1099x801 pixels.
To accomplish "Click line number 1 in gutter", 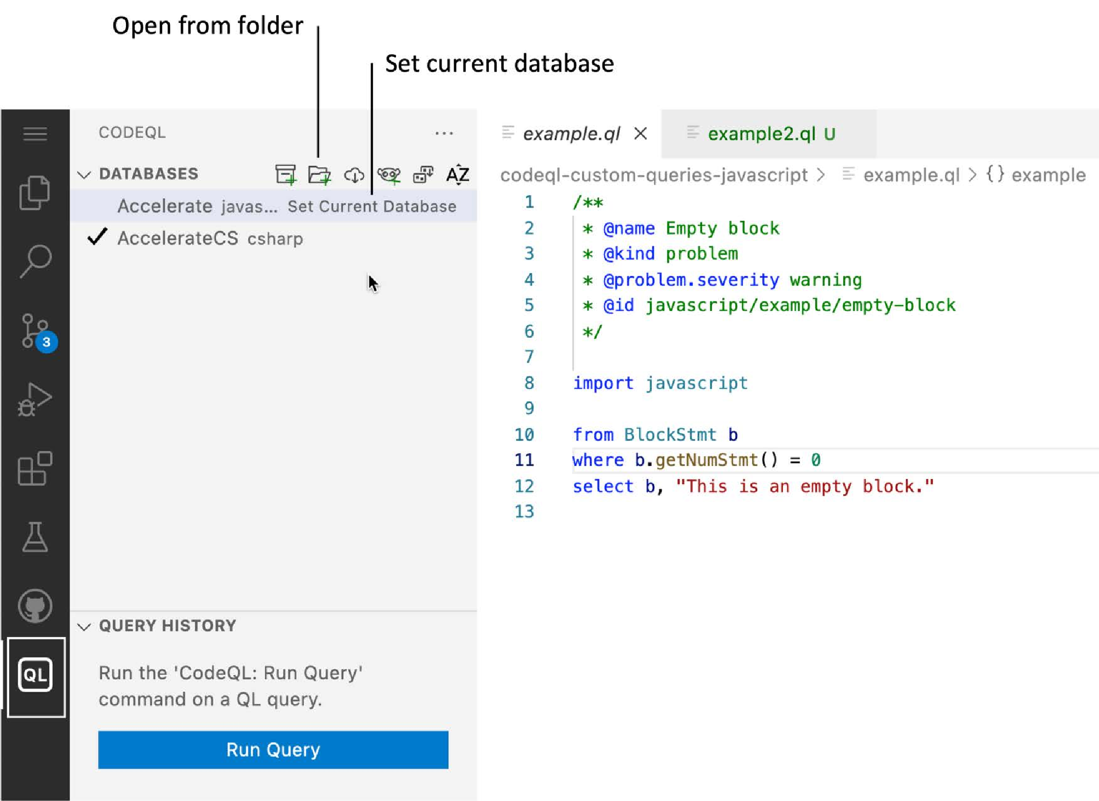I will pyautogui.click(x=529, y=202).
